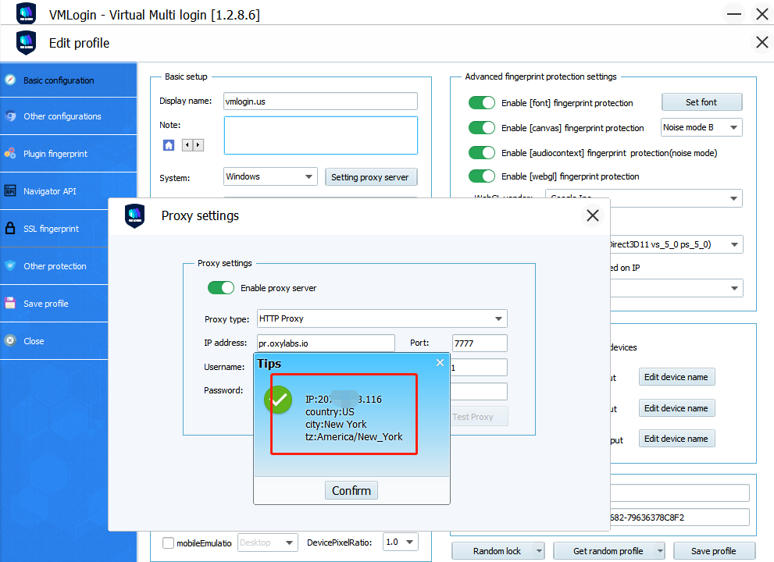The image size is (774, 562).
Task: Click the home icon under Note
Action: pyautogui.click(x=169, y=145)
